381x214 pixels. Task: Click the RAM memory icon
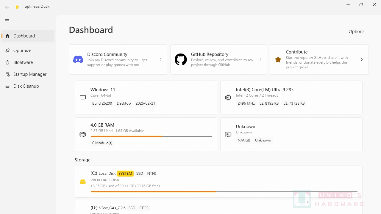tap(83, 134)
